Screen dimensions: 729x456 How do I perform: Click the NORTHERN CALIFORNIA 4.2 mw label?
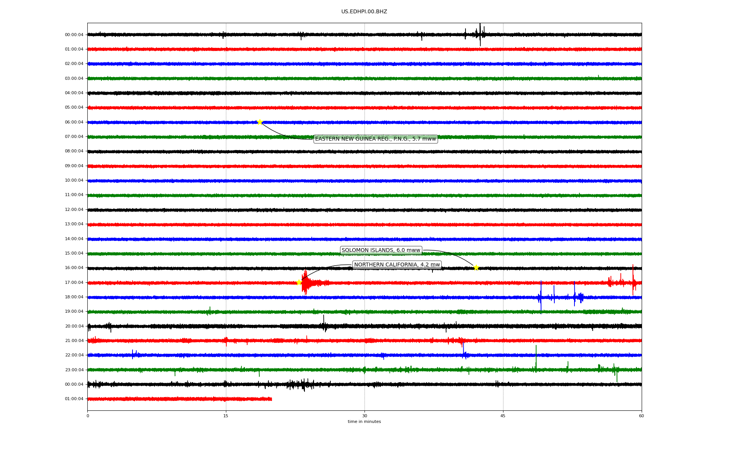pos(397,264)
